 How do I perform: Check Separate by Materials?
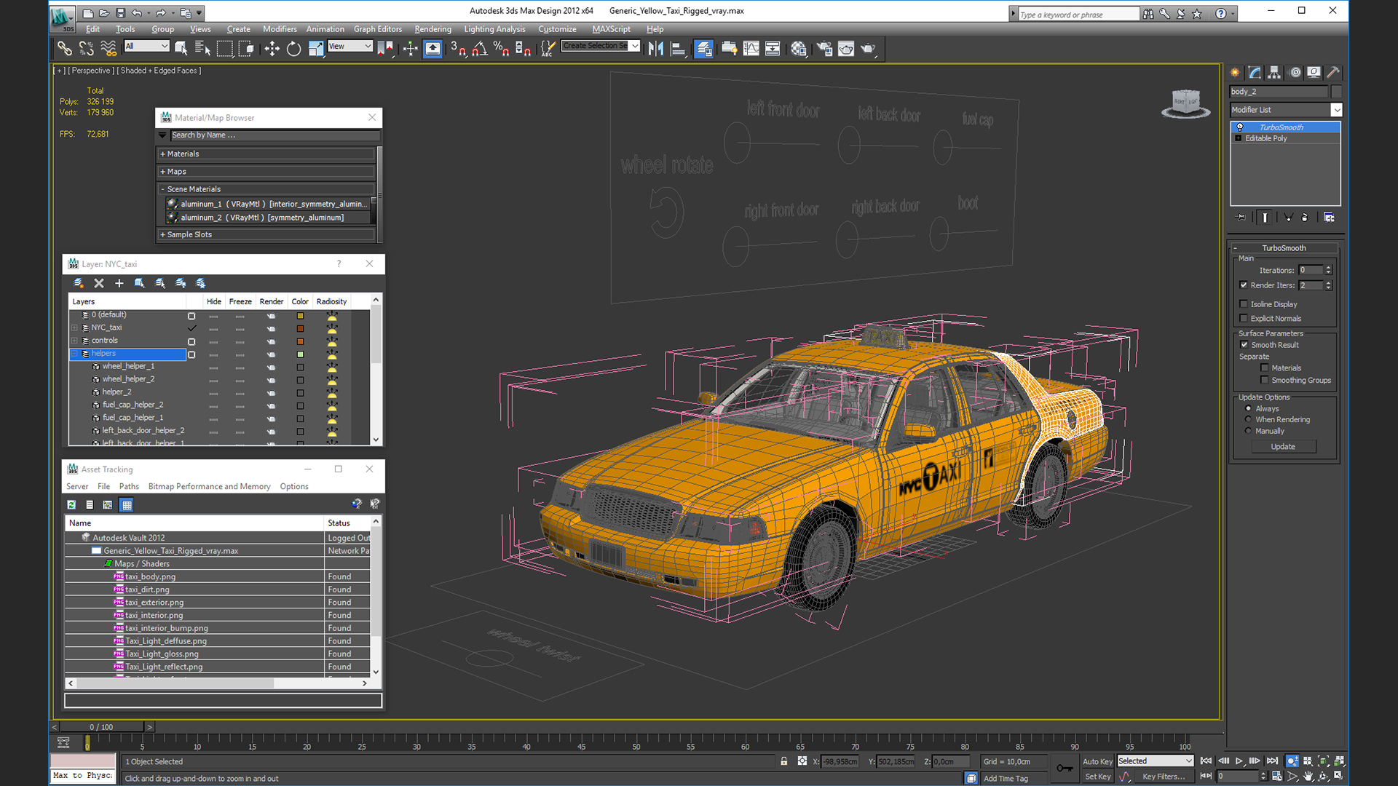(x=1265, y=368)
